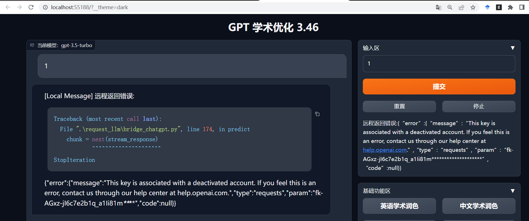Open the translate page icon
529x221 pixels.
(x=439, y=7)
